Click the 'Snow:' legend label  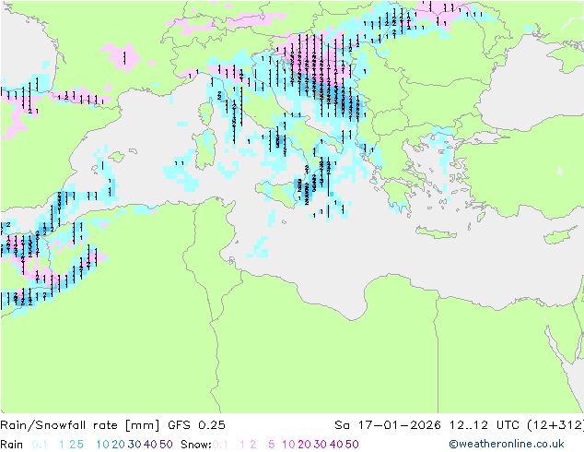196,445
